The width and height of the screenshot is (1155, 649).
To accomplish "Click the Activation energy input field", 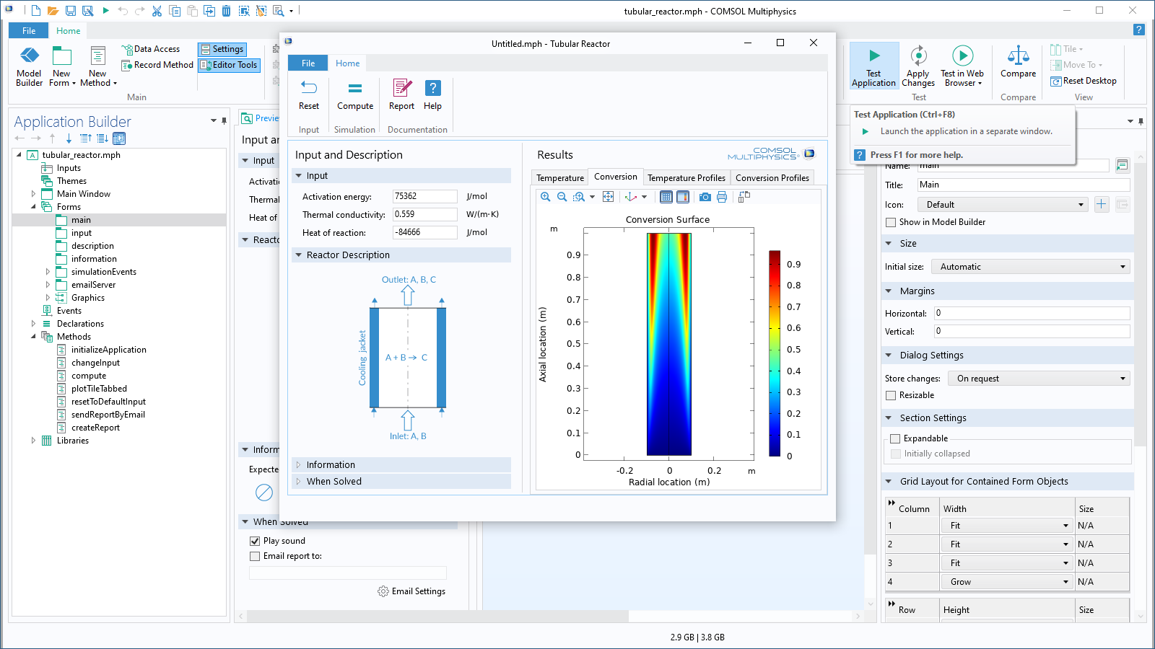I will pyautogui.click(x=424, y=196).
